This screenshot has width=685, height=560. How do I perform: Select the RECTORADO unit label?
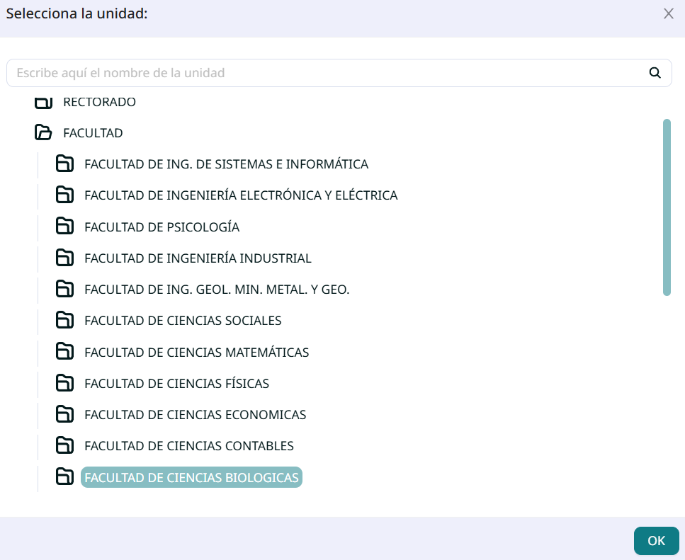click(x=99, y=103)
